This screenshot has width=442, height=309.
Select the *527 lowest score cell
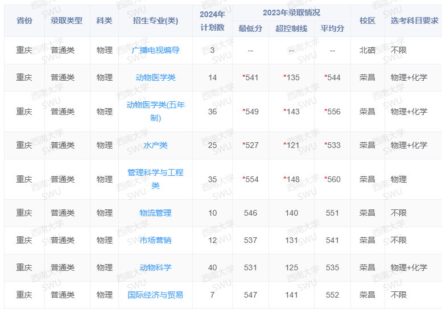[250, 145]
